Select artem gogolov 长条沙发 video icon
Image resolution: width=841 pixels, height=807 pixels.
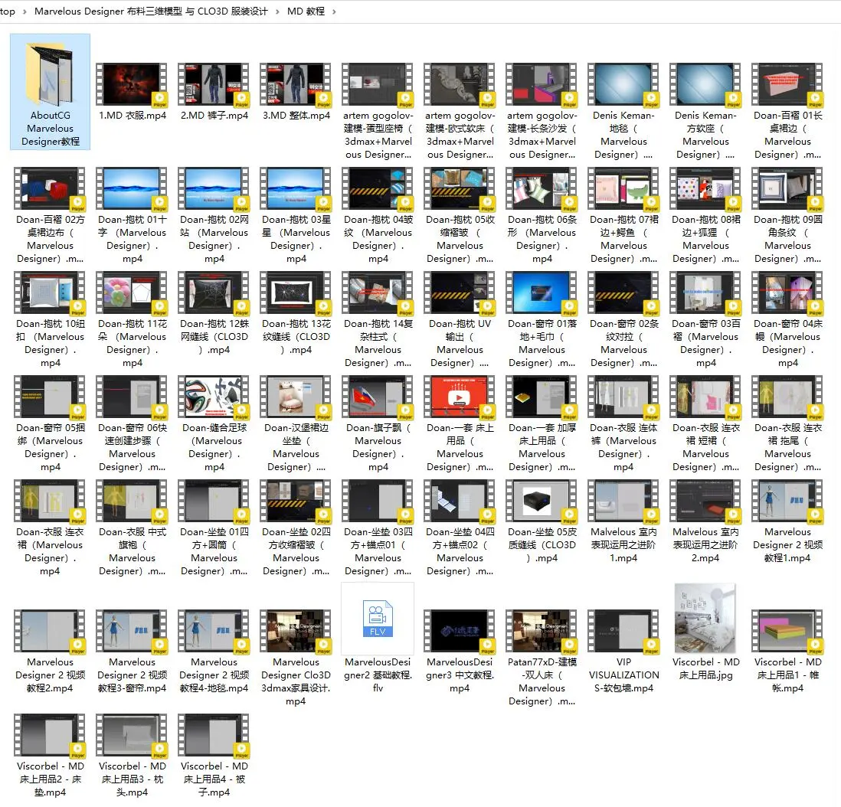(542, 84)
